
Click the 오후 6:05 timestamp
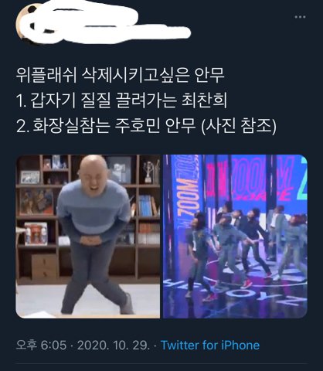(x=41, y=345)
